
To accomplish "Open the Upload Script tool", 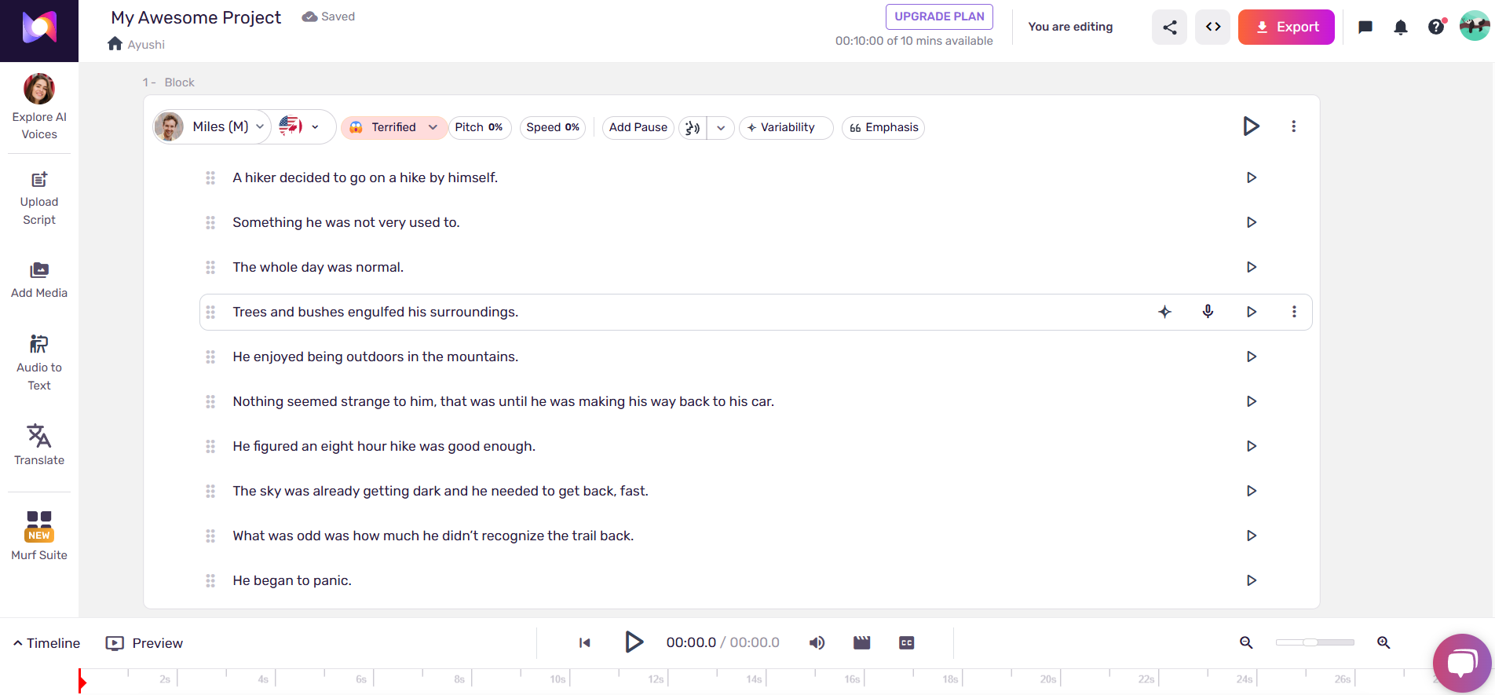I will 39,199.
